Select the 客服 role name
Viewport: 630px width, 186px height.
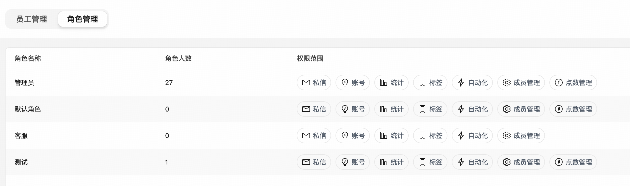pos(21,136)
